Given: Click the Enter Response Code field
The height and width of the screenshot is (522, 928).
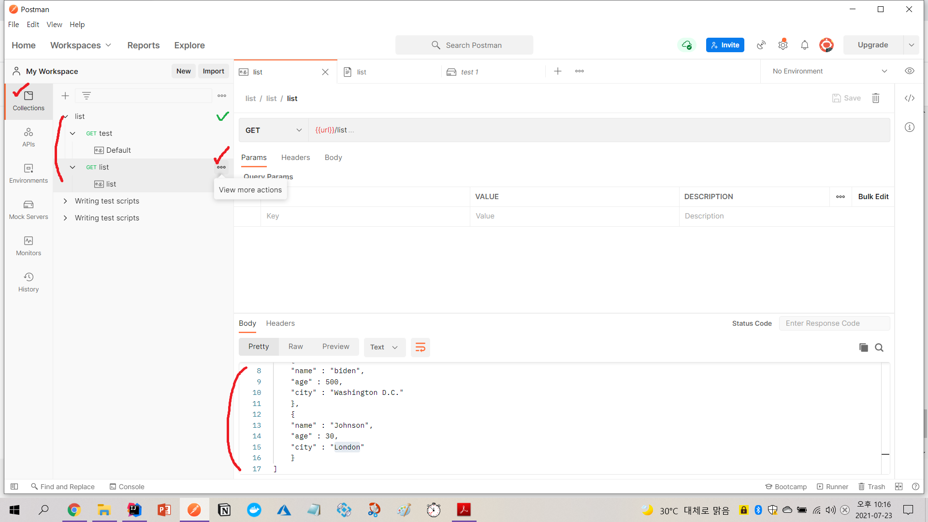Looking at the screenshot, I should click(x=834, y=323).
